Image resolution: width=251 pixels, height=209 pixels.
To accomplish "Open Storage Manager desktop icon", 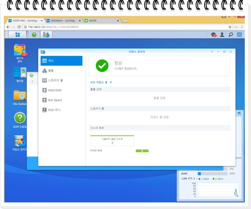I will tap(19, 143).
